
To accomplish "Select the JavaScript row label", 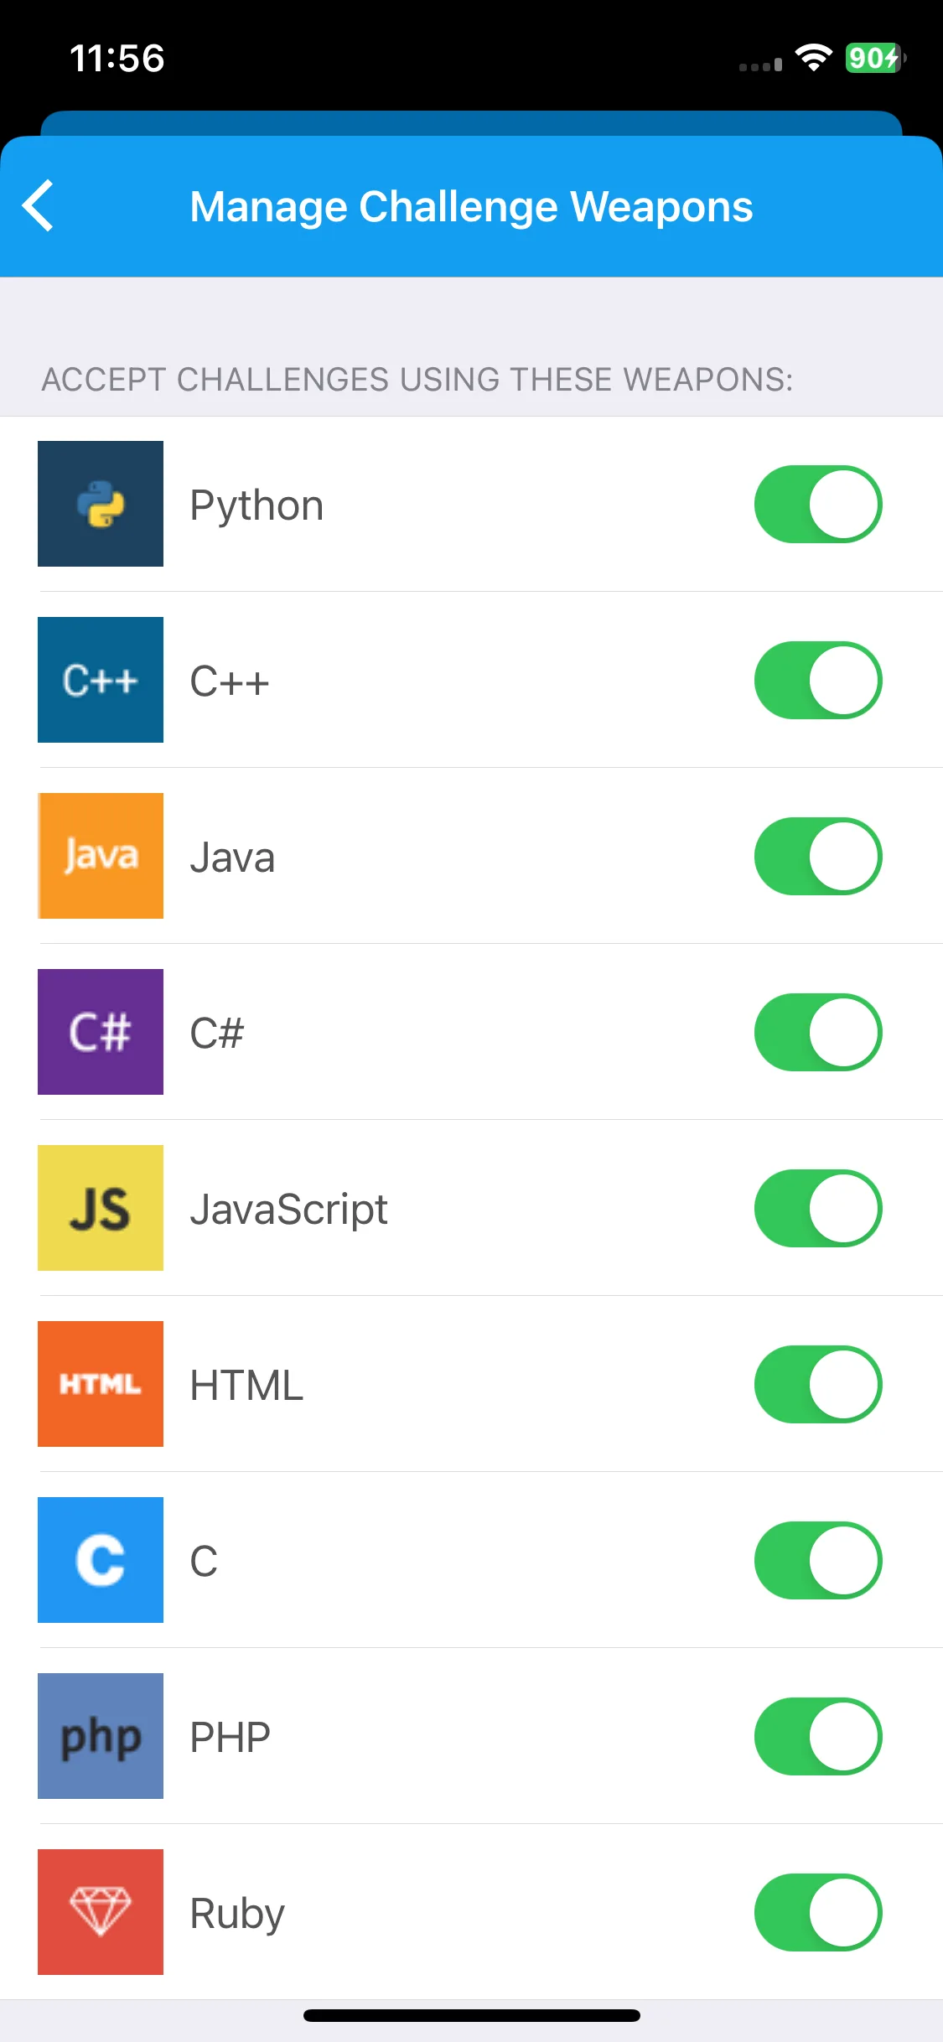I will click(288, 1210).
